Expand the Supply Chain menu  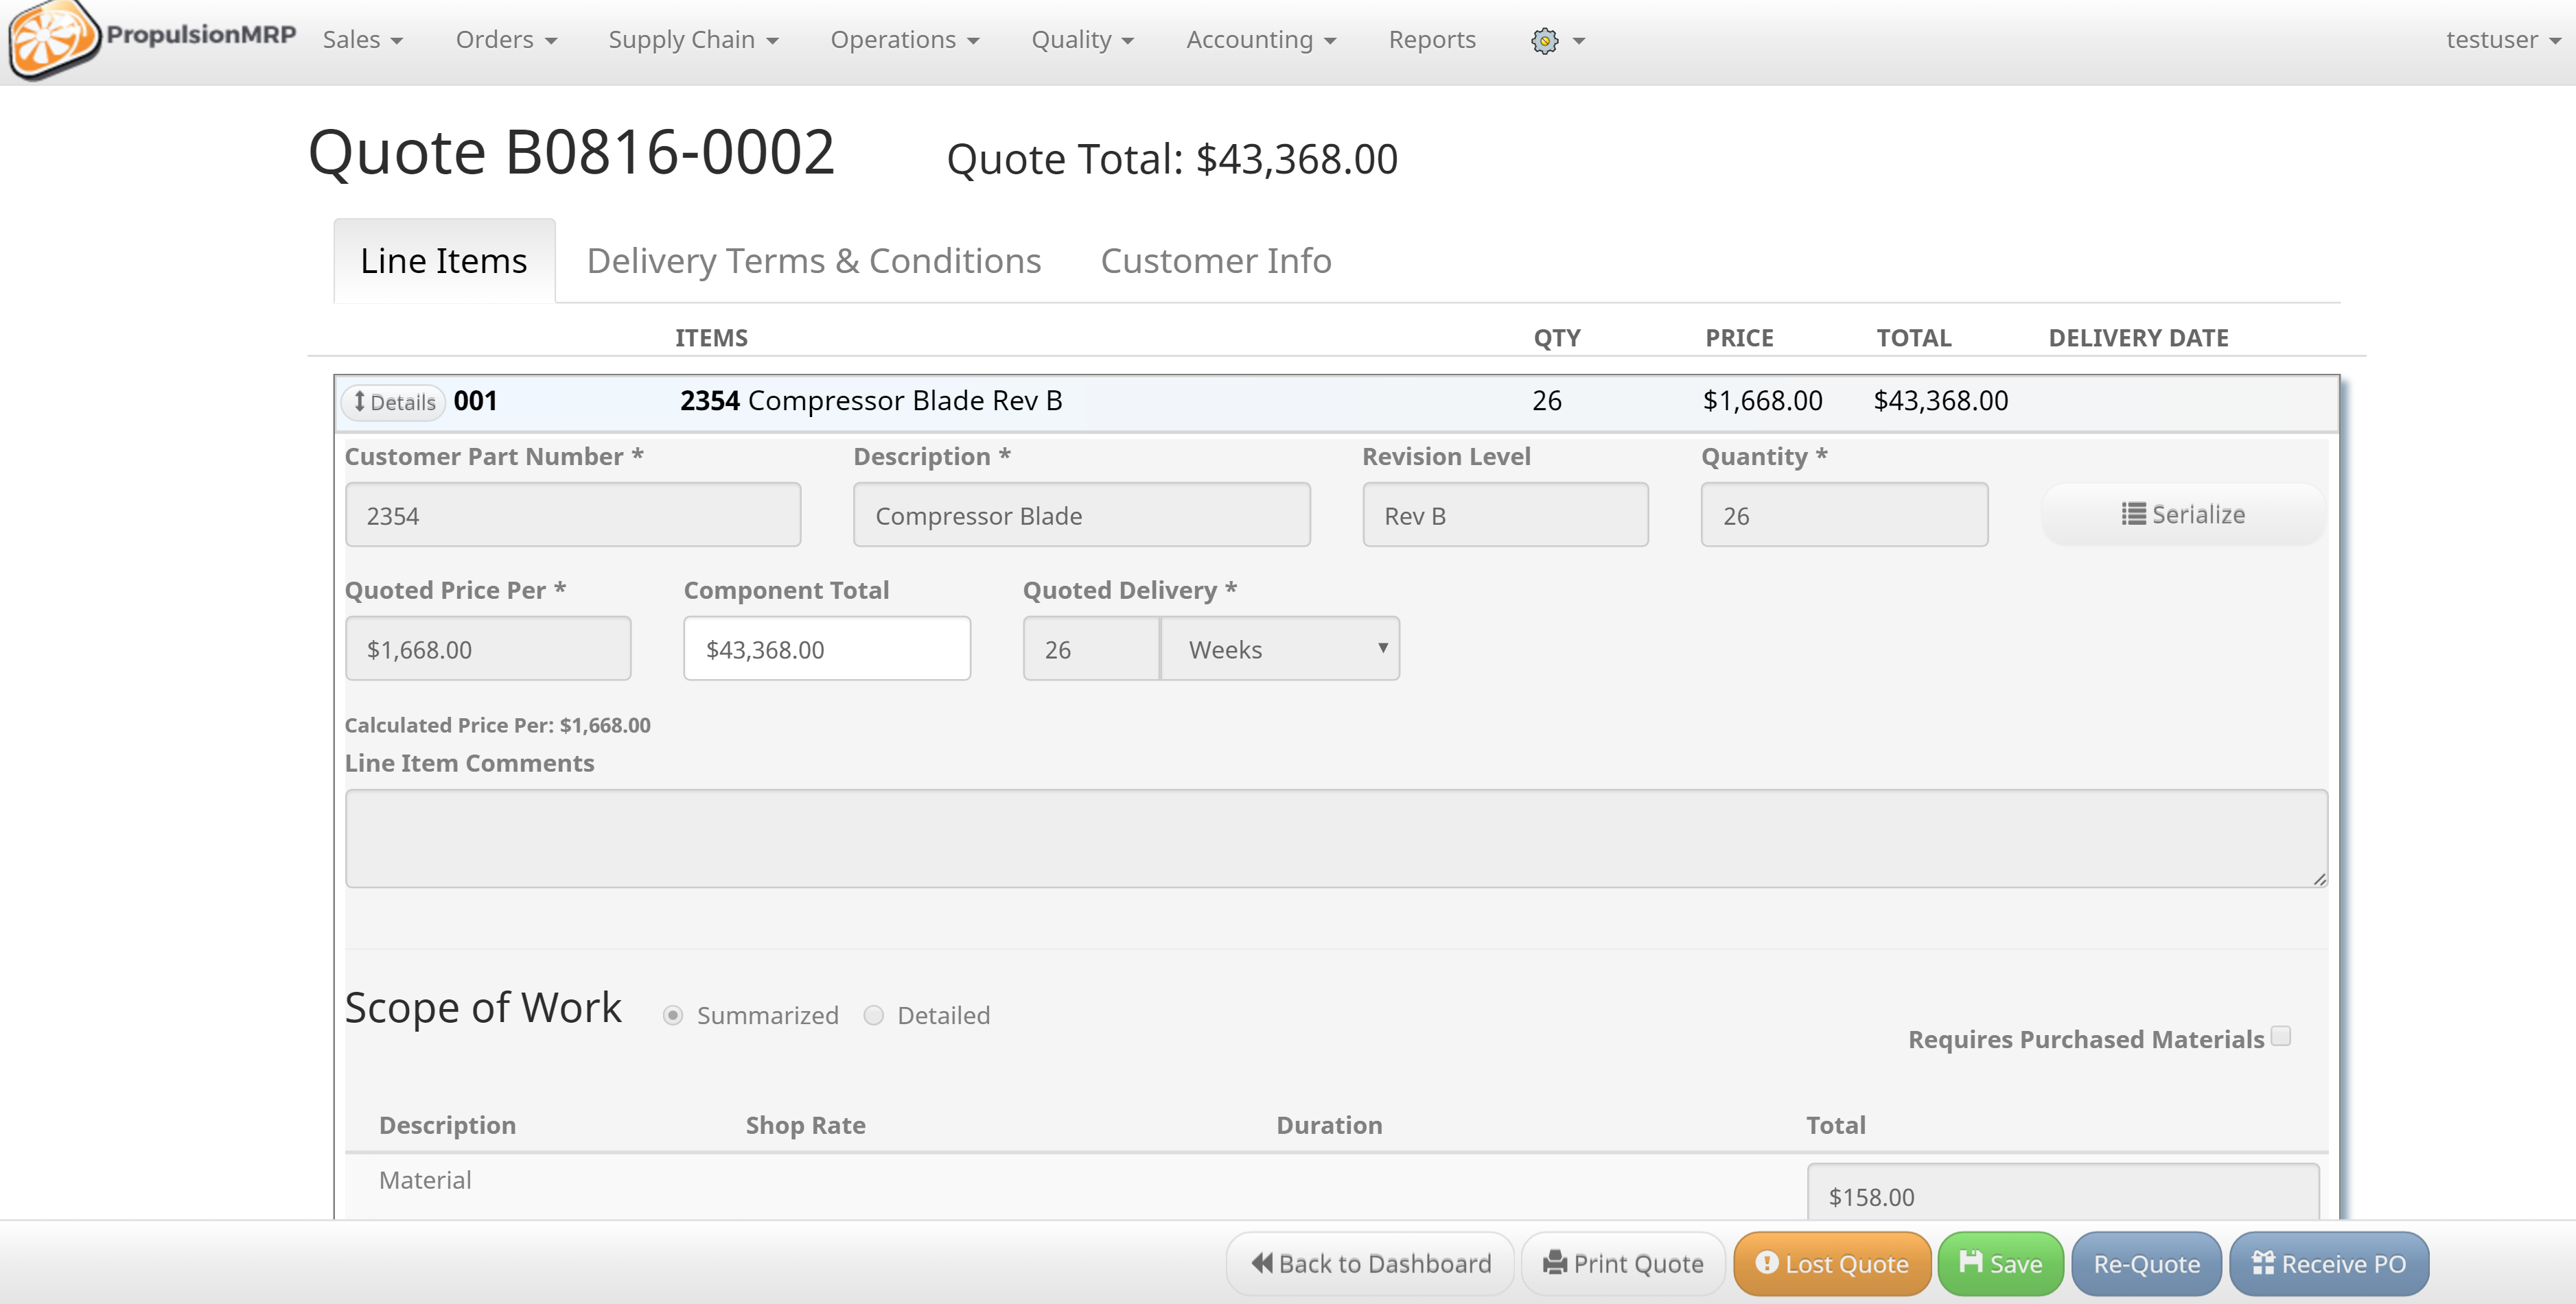[x=692, y=40]
